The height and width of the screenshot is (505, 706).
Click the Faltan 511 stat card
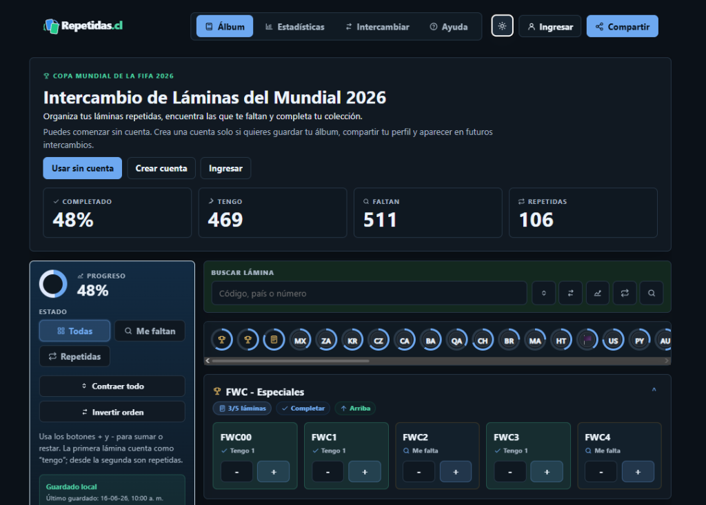(427, 212)
